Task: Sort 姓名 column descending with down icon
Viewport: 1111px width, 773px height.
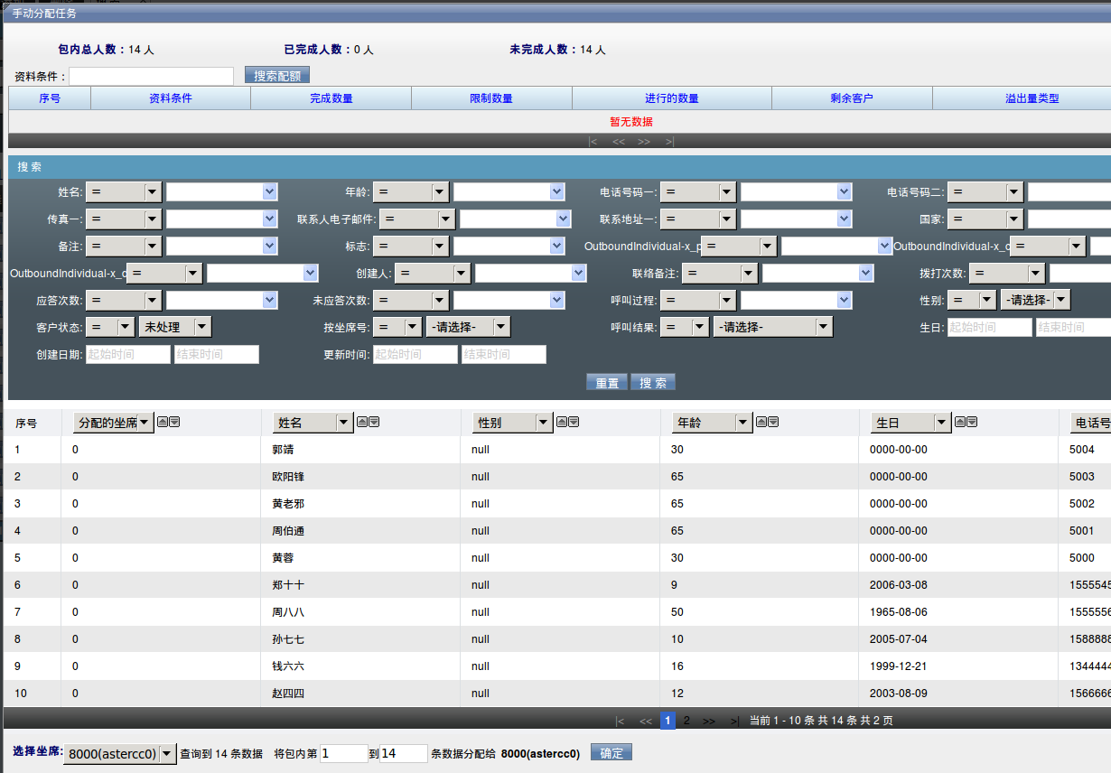Action: (x=373, y=422)
